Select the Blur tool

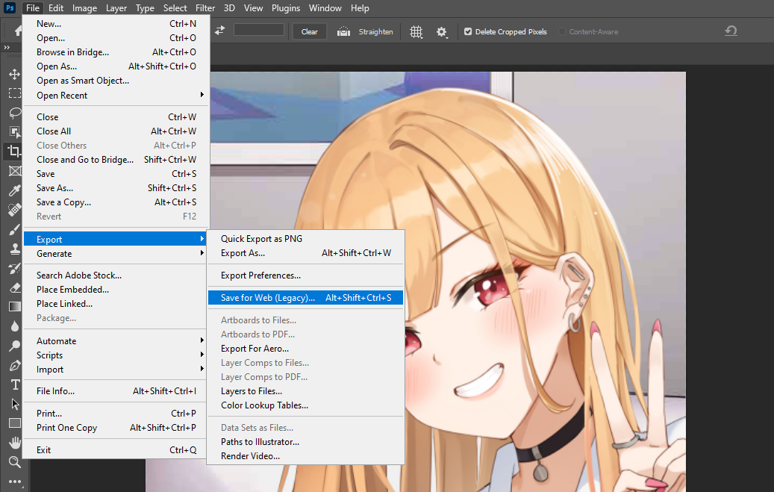14,326
